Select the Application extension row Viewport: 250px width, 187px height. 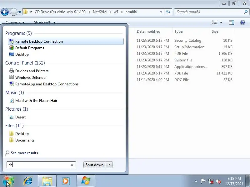pyautogui.click(x=184, y=67)
